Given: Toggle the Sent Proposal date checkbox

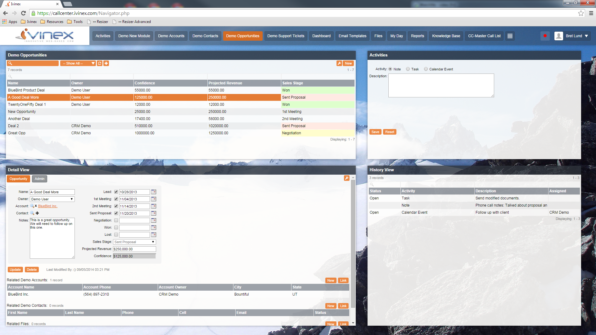Looking at the screenshot, I should 116,213.
